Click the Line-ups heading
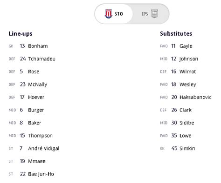 pyautogui.click(x=21, y=34)
